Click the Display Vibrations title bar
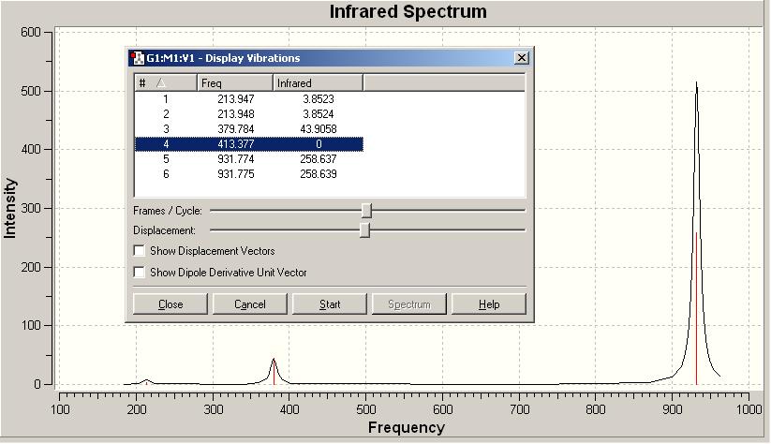 (330, 58)
